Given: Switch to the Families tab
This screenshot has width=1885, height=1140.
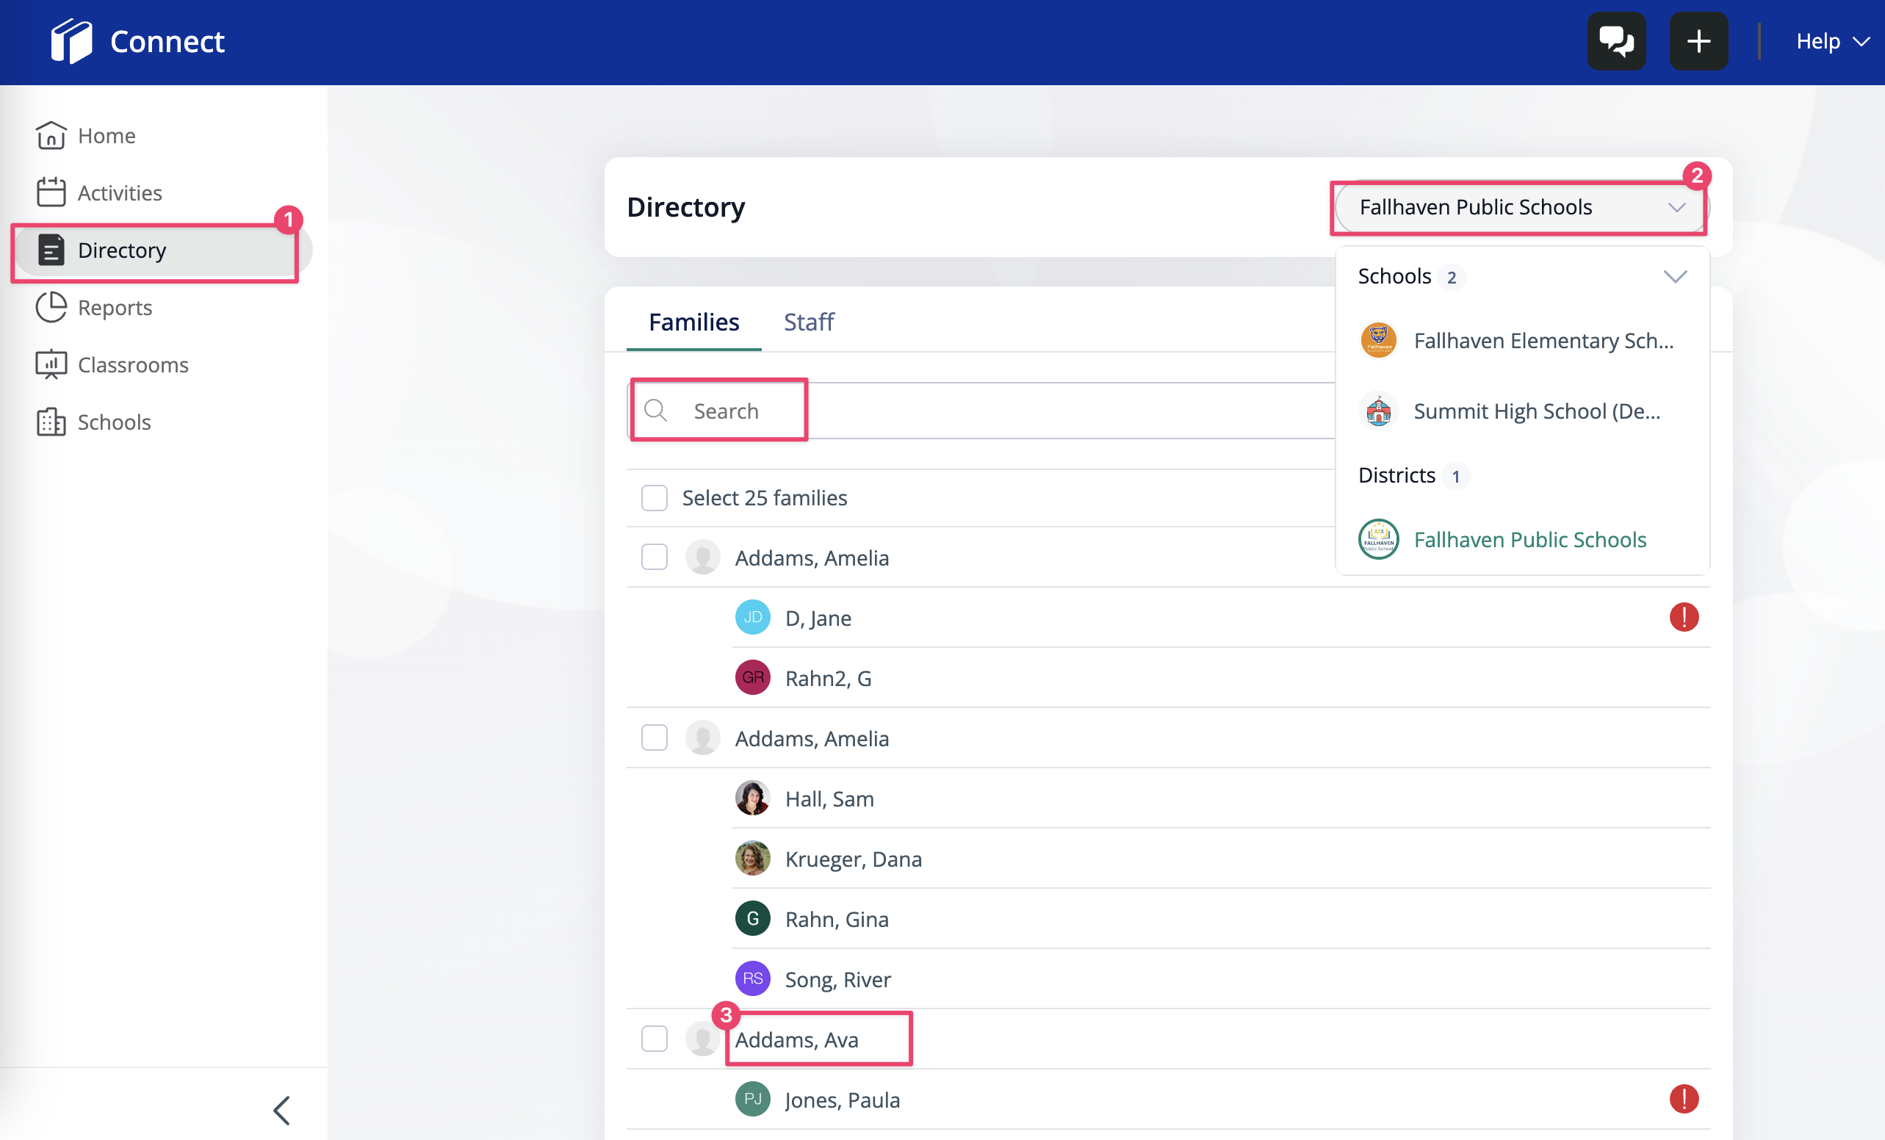Looking at the screenshot, I should click(x=694, y=322).
